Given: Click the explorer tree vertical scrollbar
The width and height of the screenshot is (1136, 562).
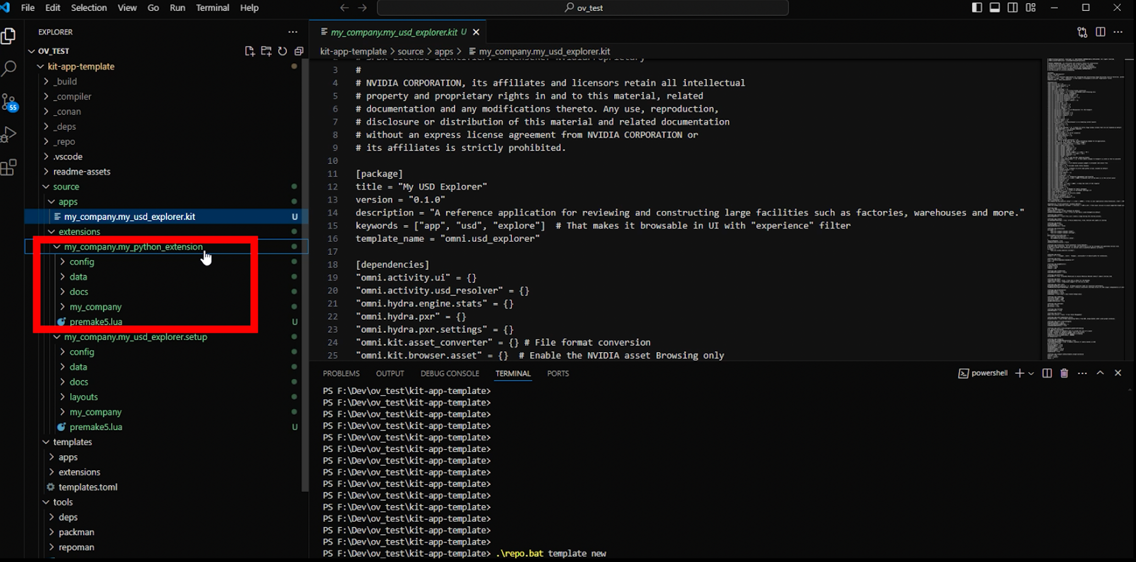Looking at the screenshot, I should click(305, 275).
